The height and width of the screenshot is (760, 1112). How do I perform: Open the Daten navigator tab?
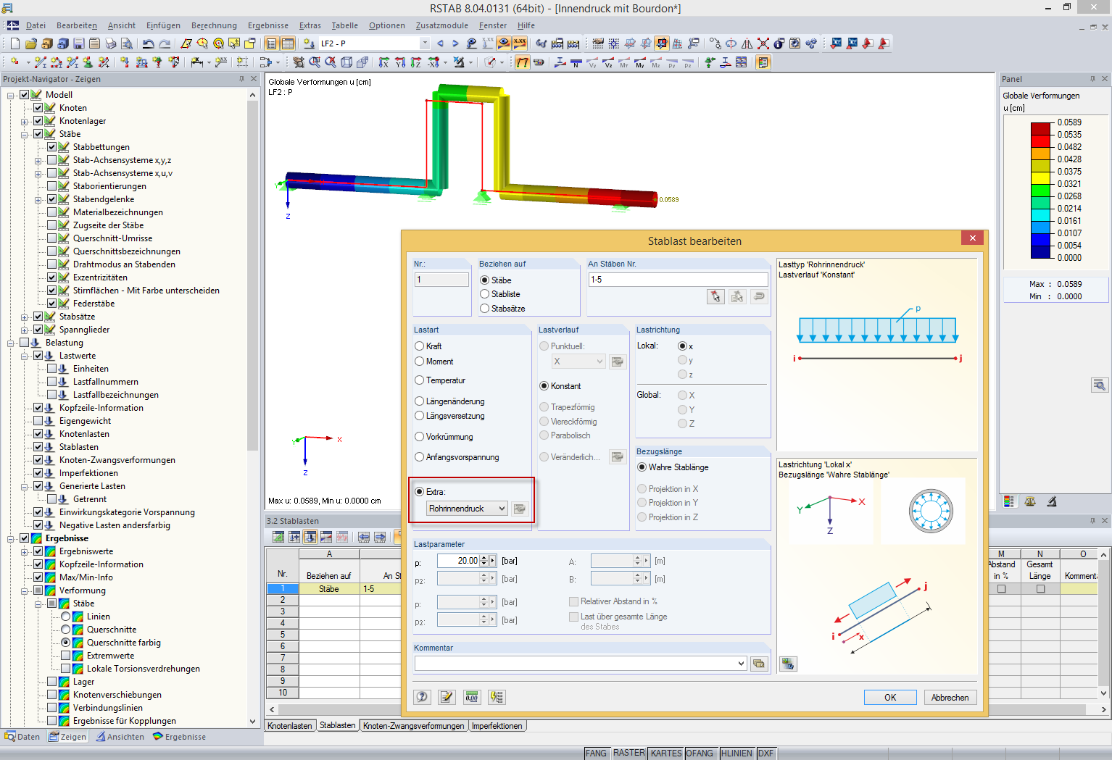[22, 737]
